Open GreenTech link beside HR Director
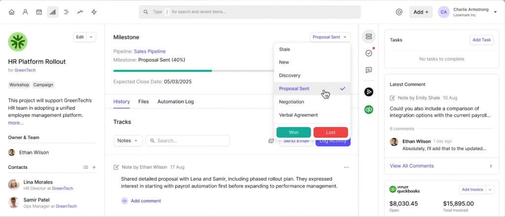The height and width of the screenshot is (217, 505). click(63, 188)
